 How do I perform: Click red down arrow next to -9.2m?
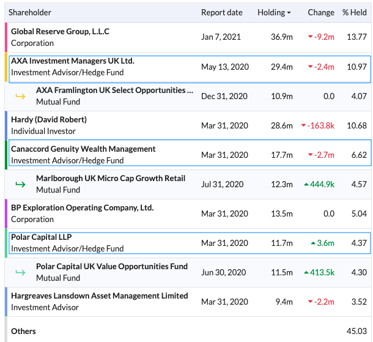(x=310, y=37)
